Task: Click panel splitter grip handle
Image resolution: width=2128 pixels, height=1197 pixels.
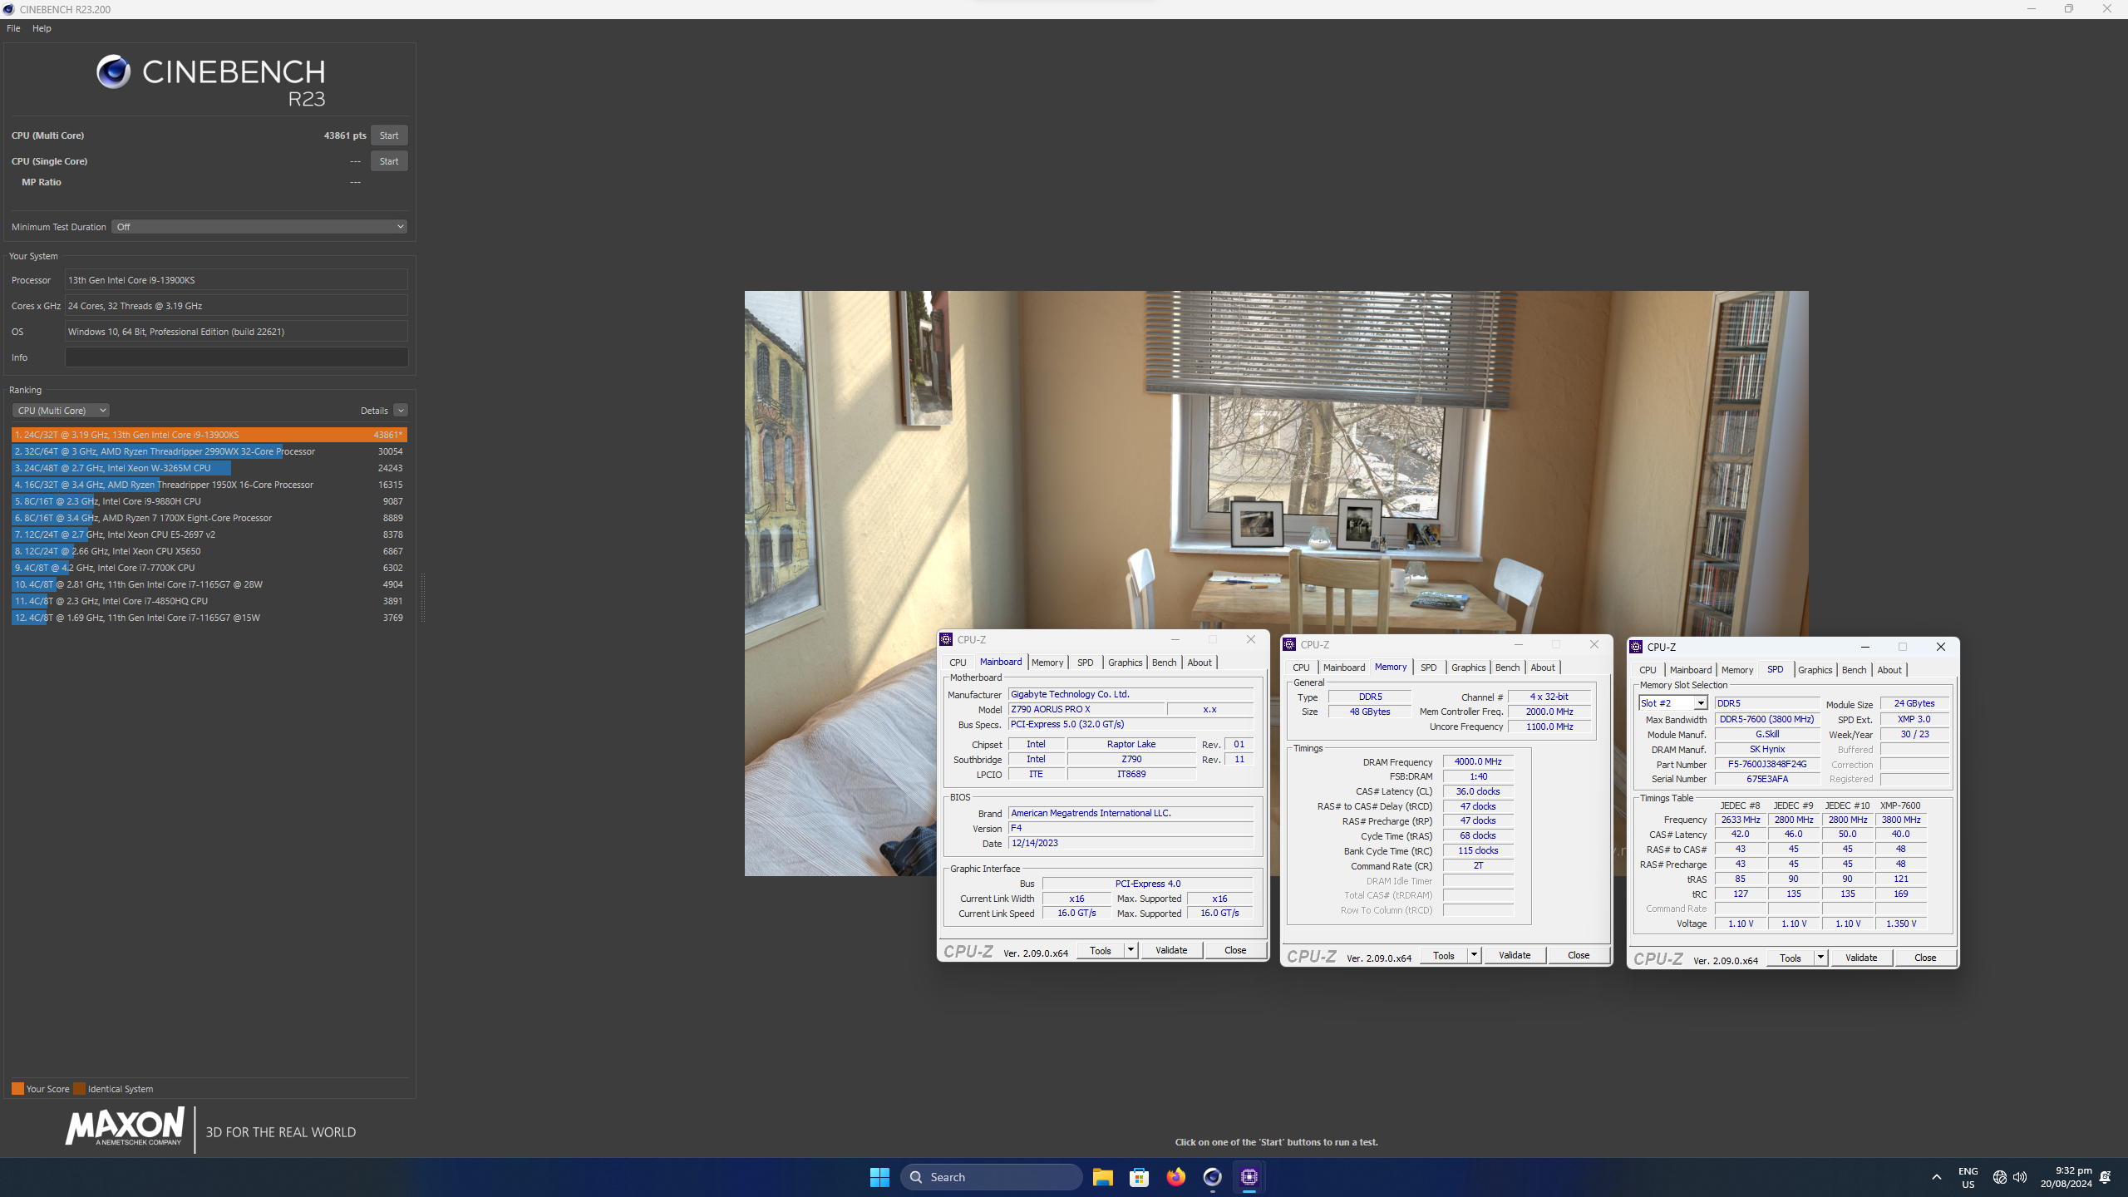Action: pyautogui.click(x=423, y=597)
